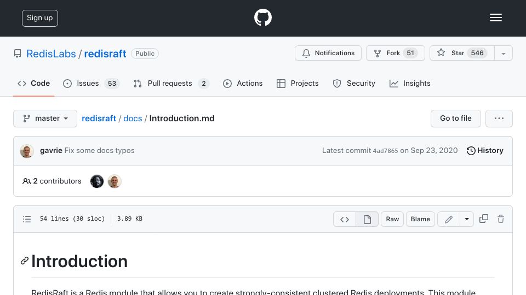The width and height of the screenshot is (526, 295).
Task: Click the Introduction.md file name in breadcrumb
Action: point(182,119)
